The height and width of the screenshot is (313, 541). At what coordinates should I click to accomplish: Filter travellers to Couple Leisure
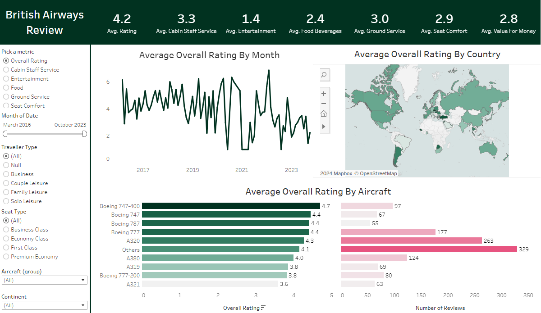point(6,183)
